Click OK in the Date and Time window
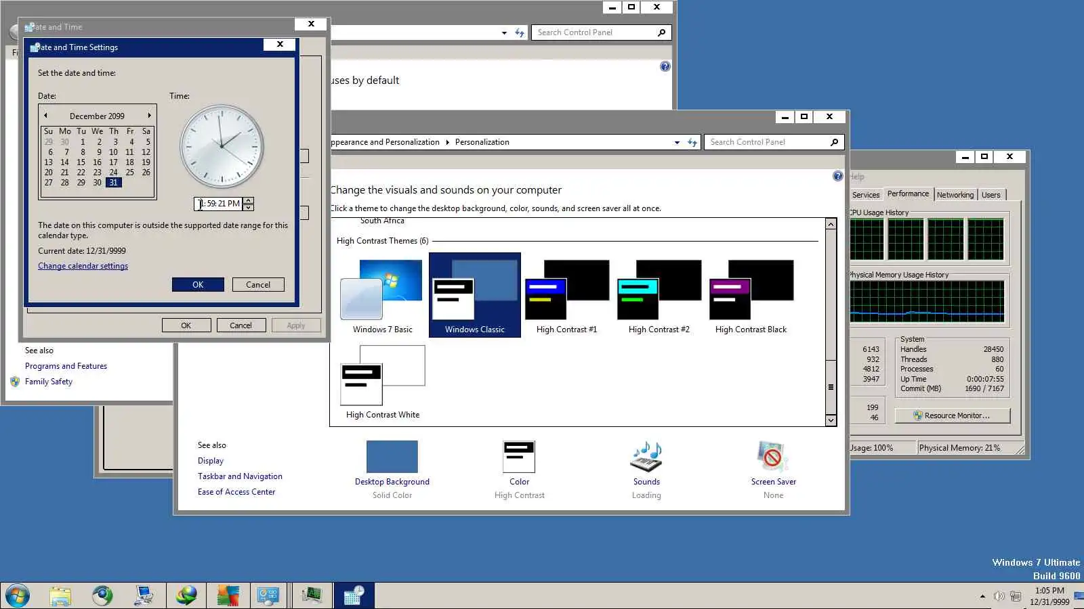This screenshot has height=609, width=1084. [186, 325]
